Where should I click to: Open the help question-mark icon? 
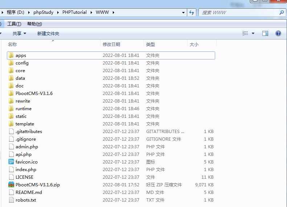[x=278, y=33]
